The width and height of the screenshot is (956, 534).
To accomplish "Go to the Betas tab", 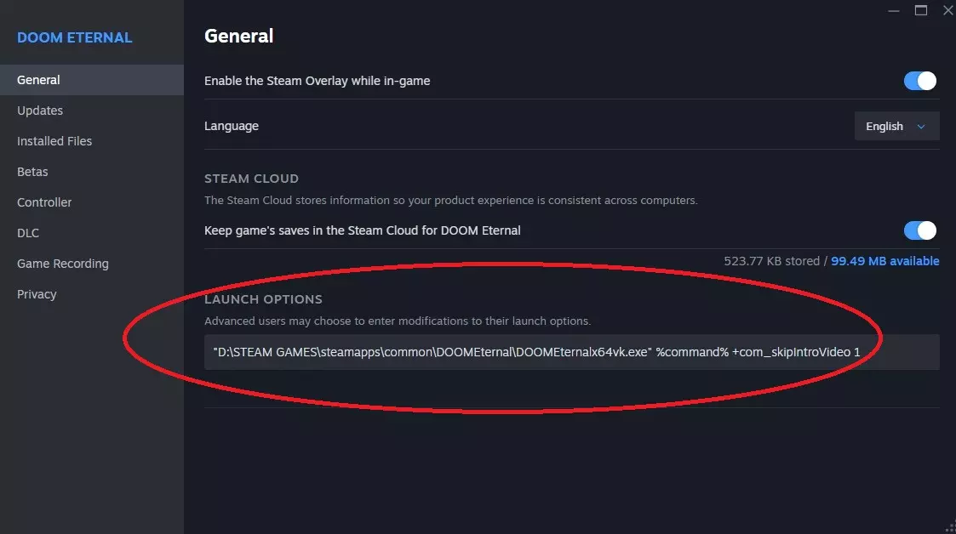I will pyautogui.click(x=32, y=172).
